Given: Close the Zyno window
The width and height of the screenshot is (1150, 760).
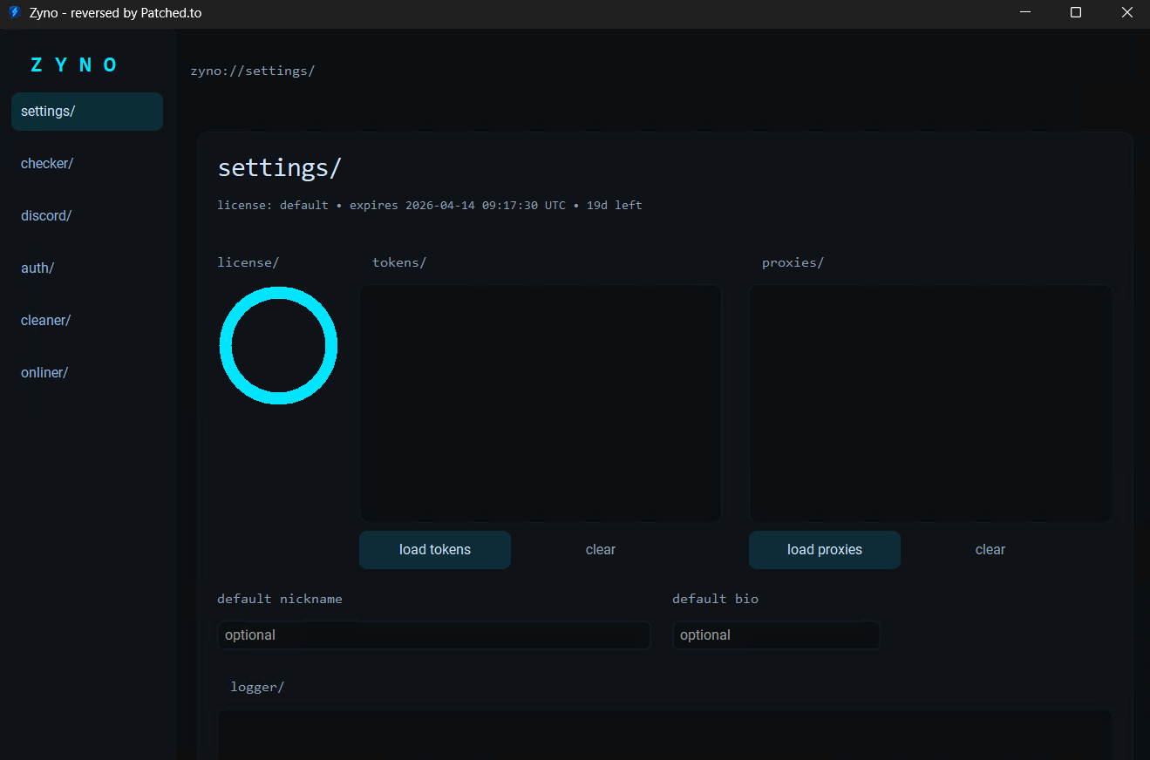Looking at the screenshot, I should click(1126, 13).
